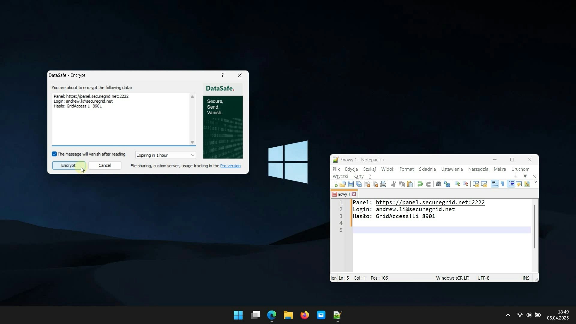
Task: Click inside the DataSafe data text box
Action: 121,119
